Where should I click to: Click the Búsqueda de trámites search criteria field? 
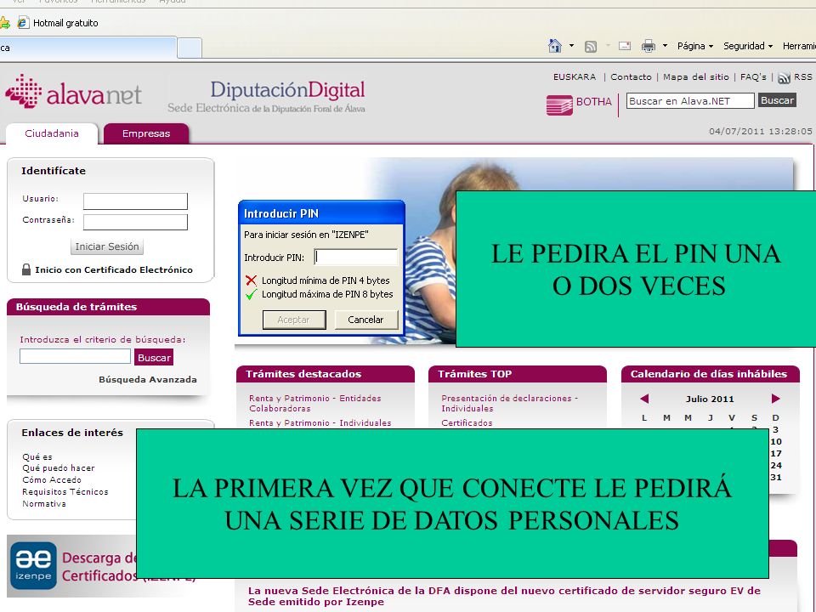coord(75,356)
